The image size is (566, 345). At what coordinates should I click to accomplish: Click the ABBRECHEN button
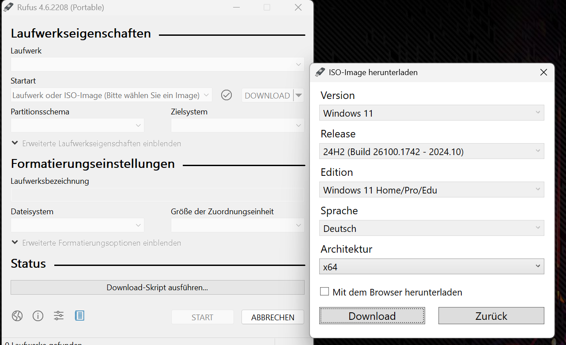(x=273, y=317)
